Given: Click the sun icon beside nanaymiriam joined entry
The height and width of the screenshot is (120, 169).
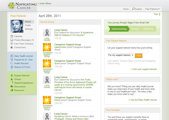Looking at the screenshot, I should 47,47.
